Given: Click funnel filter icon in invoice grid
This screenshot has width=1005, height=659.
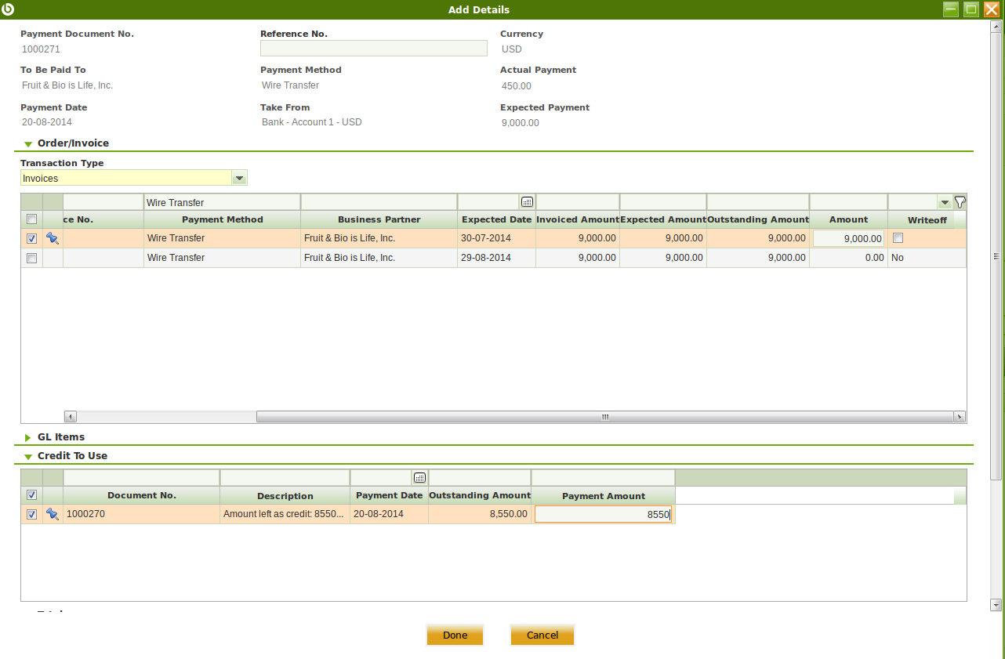Looking at the screenshot, I should coord(960,202).
